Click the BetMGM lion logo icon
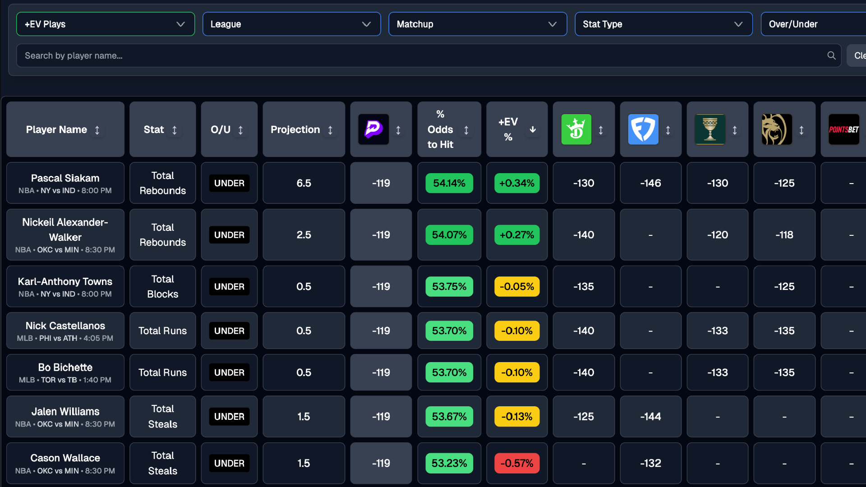The image size is (866, 487). coord(777,129)
